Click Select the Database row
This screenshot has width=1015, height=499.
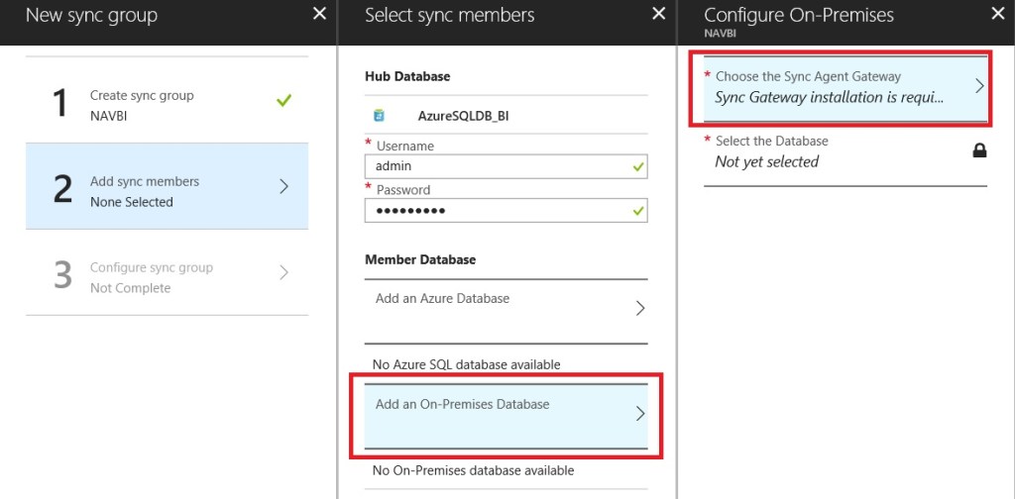[846, 153]
